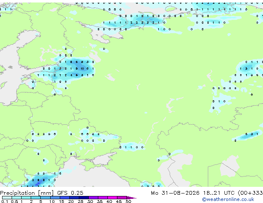The height and width of the screenshot is (203, 263).
Task: Select the magenta swatch between 40 and 45
Action: (112, 198)
